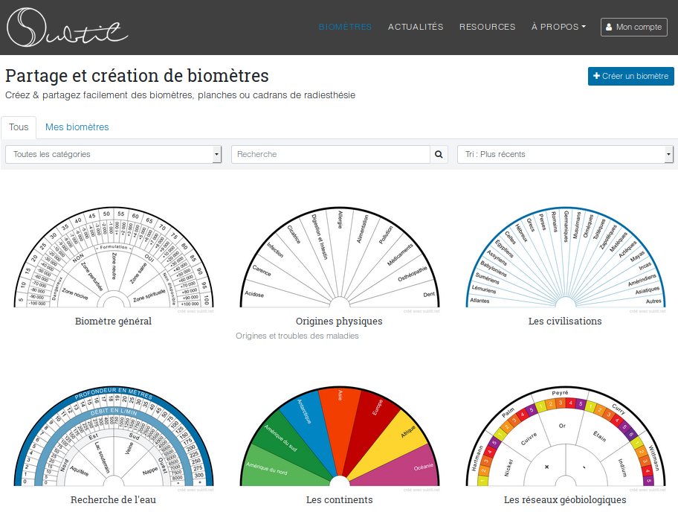
Task: Click Créer un biomètre button
Action: tap(631, 76)
